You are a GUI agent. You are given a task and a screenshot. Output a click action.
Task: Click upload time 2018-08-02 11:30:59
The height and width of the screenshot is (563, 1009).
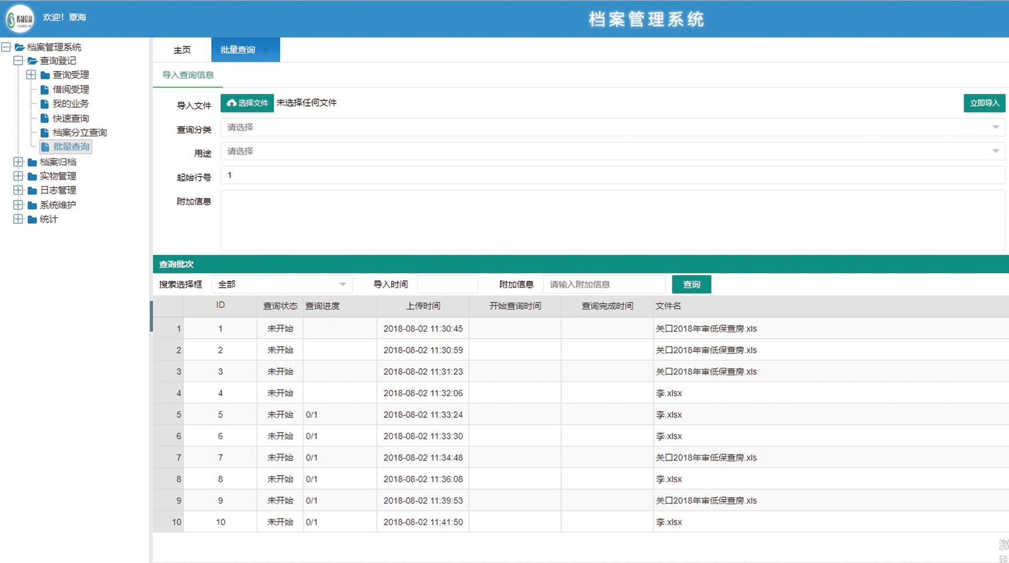click(423, 350)
